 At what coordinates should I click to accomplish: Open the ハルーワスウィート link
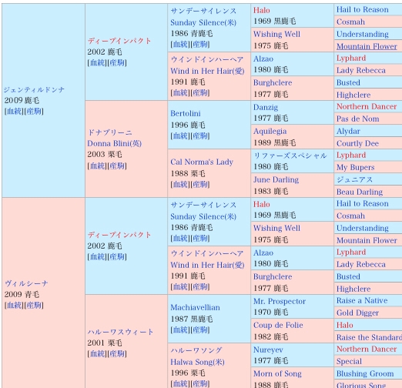120,332
